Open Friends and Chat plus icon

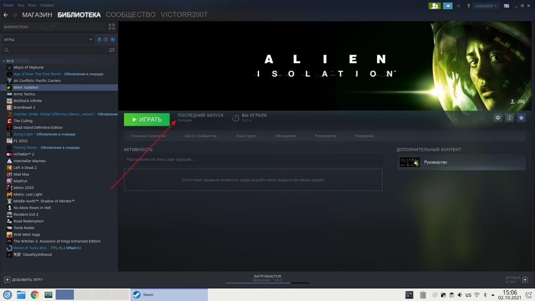[525, 280]
